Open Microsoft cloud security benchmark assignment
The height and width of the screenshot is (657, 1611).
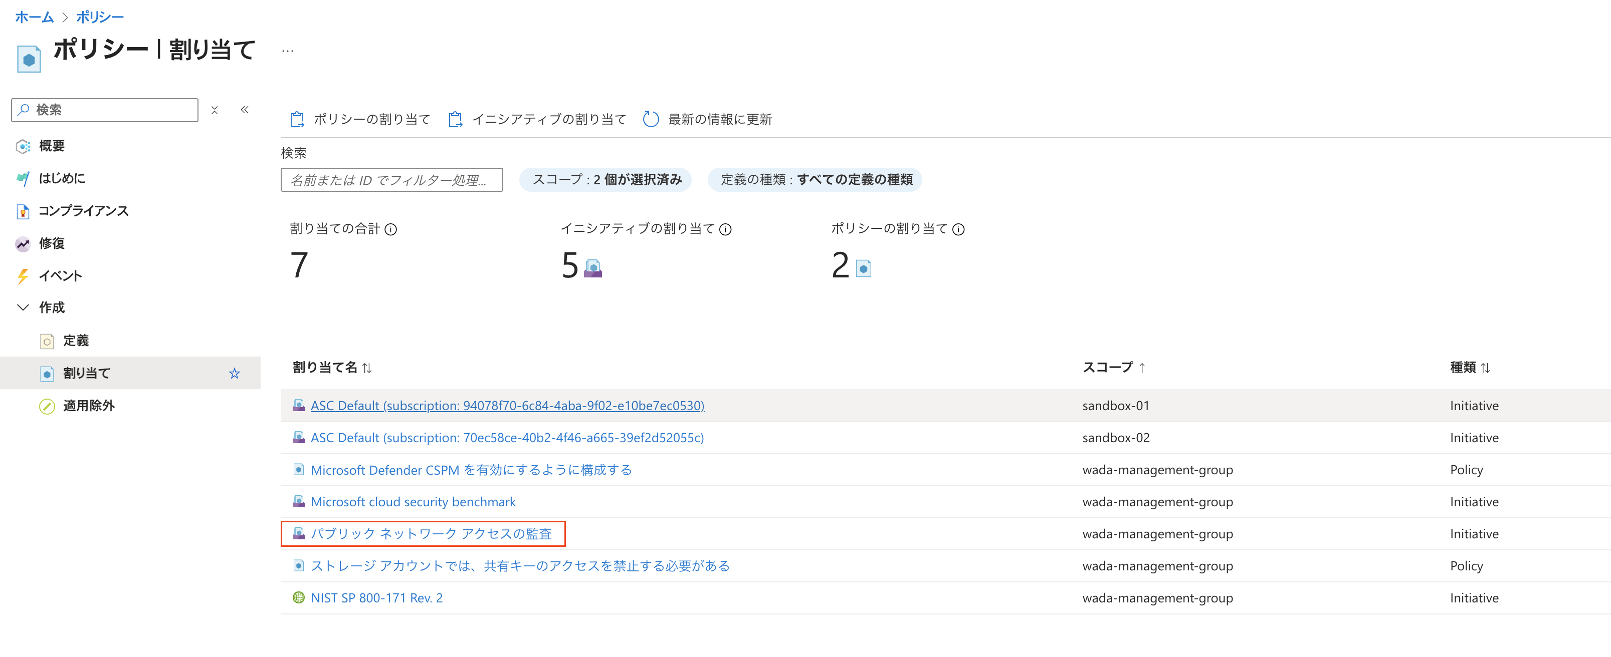coord(414,502)
